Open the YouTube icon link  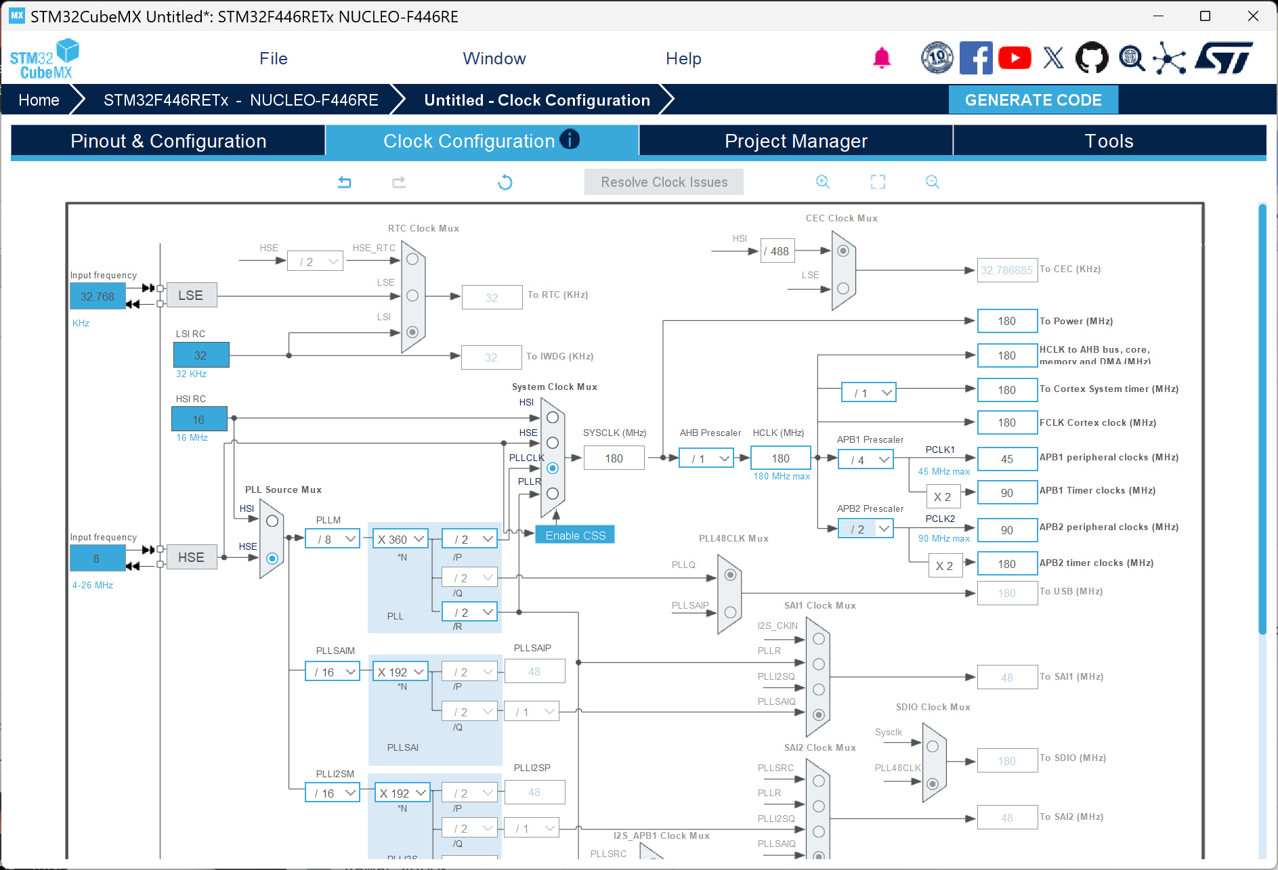coord(1015,58)
